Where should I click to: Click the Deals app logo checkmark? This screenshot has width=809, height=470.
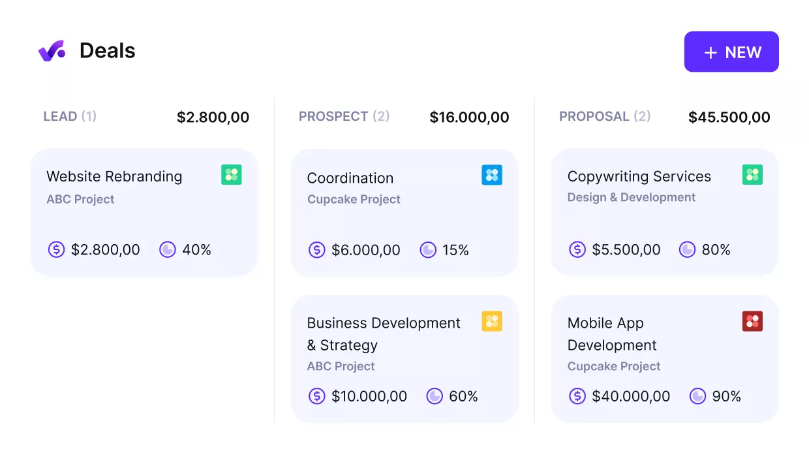click(52, 50)
